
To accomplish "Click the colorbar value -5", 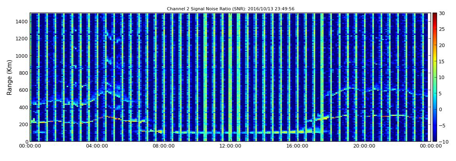I will point(442,125).
